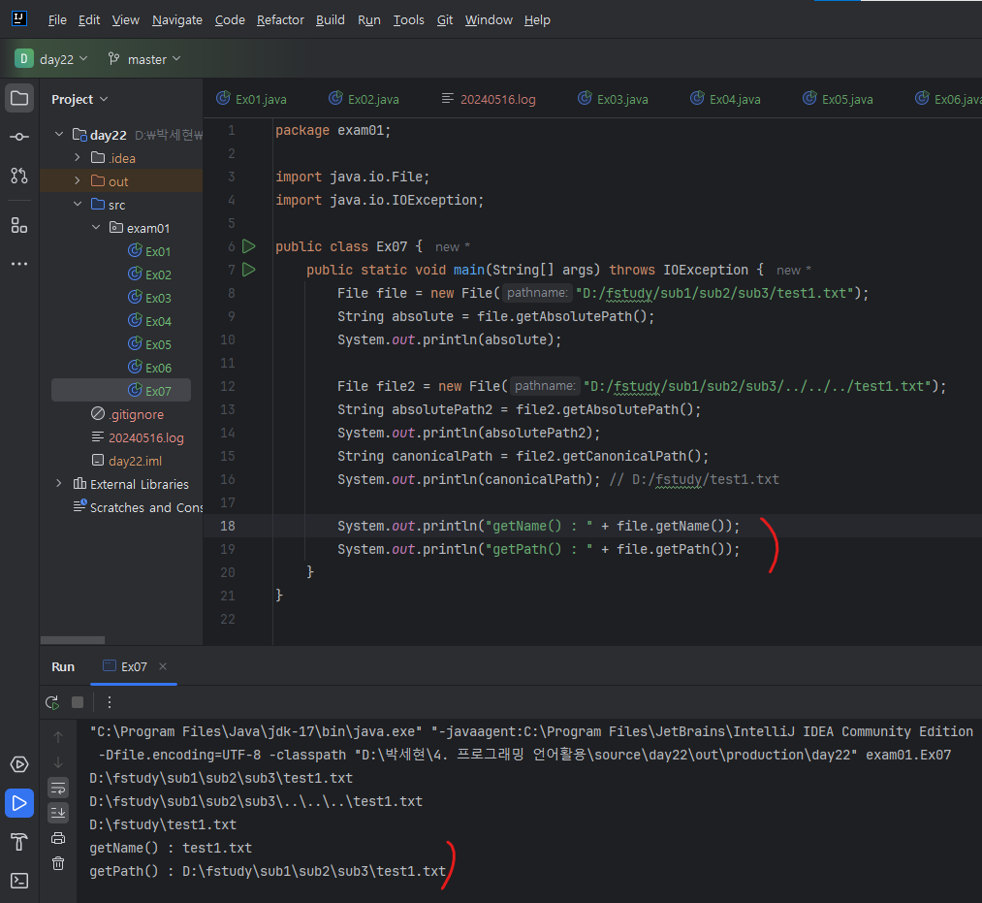Toggle scroll to end in console
The width and height of the screenshot is (982, 903).
pyautogui.click(x=58, y=812)
